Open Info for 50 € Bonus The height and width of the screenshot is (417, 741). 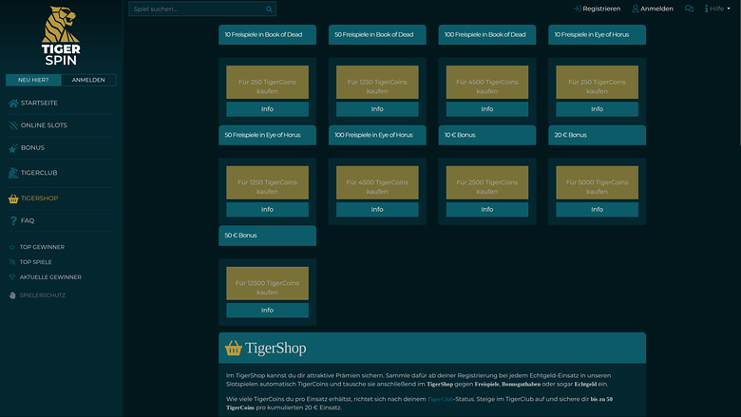(x=268, y=311)
